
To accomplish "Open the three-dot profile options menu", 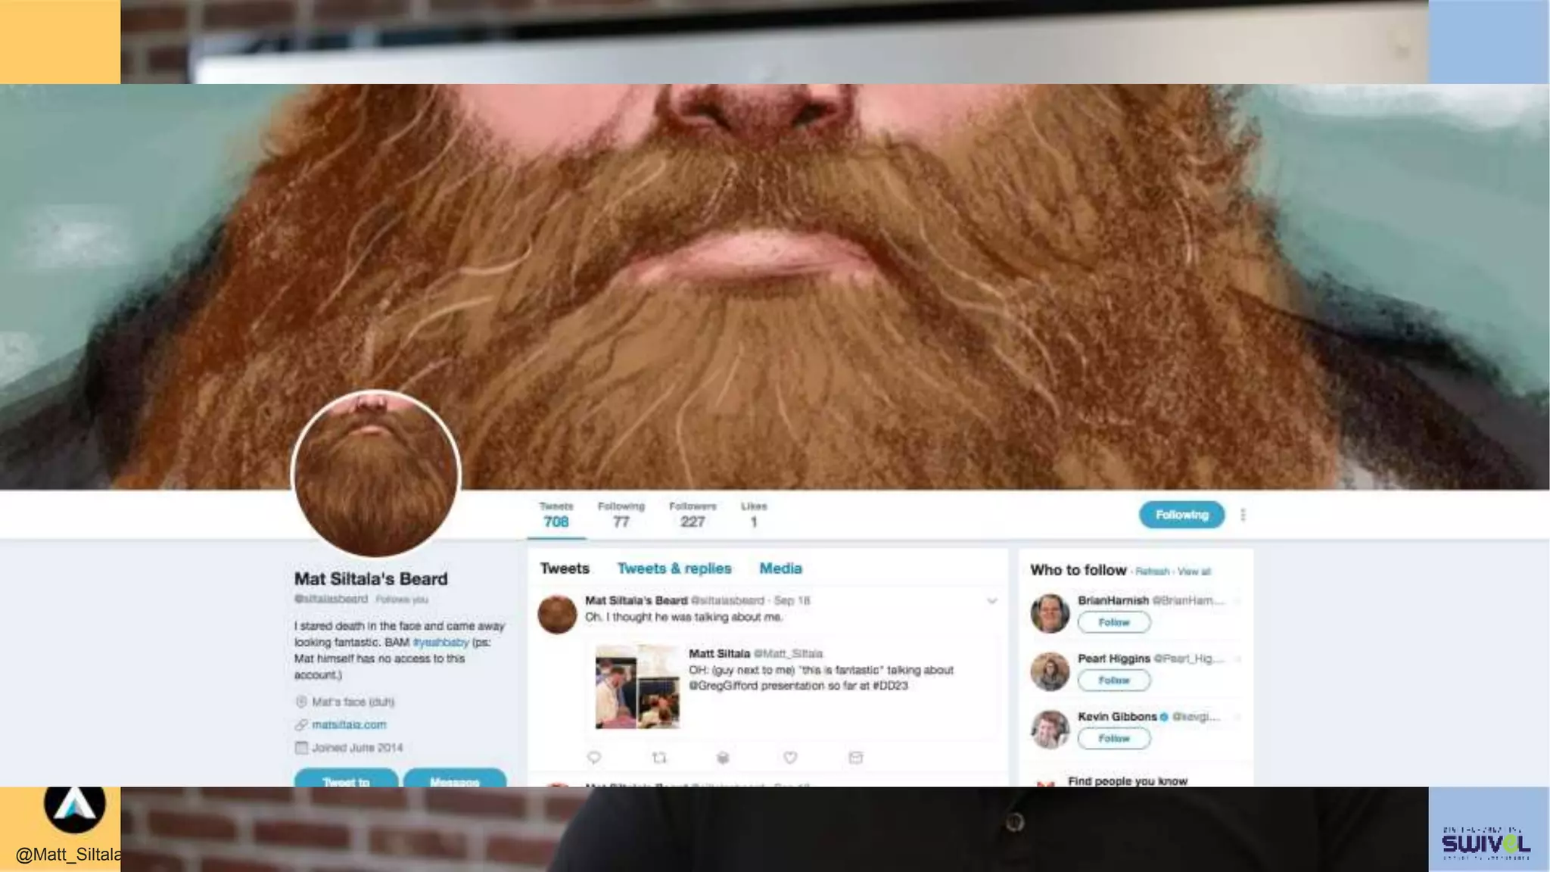I will tap(1243, 515).
